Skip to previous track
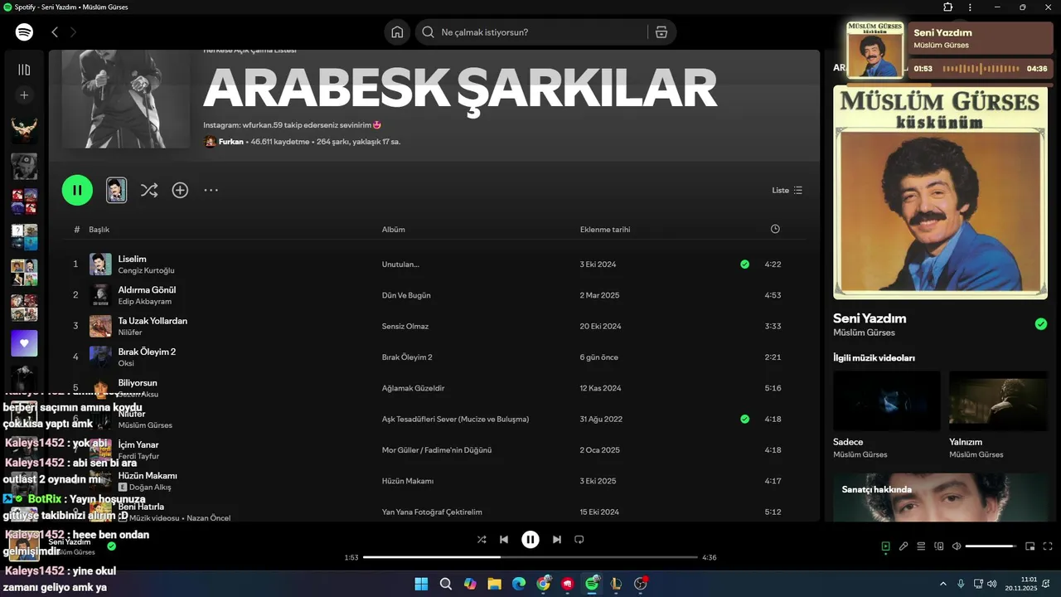Image resolution: width=1061 pixels, height=597 pixels. 504,540
